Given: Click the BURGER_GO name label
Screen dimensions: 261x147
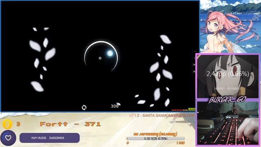Looking at the screenshot, I should coord(228,100).
